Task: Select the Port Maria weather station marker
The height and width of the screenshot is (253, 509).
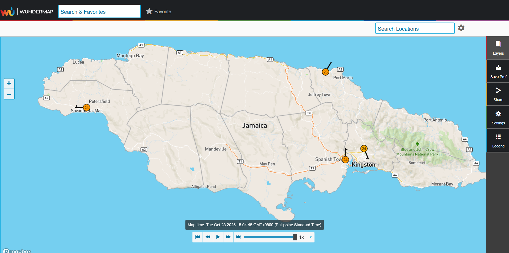Action: point(325,72)
